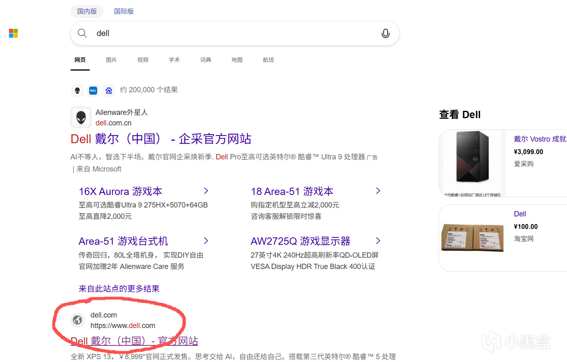Select the 网页 search tab
The image size is (567, 362).
[x=80, y=60]
